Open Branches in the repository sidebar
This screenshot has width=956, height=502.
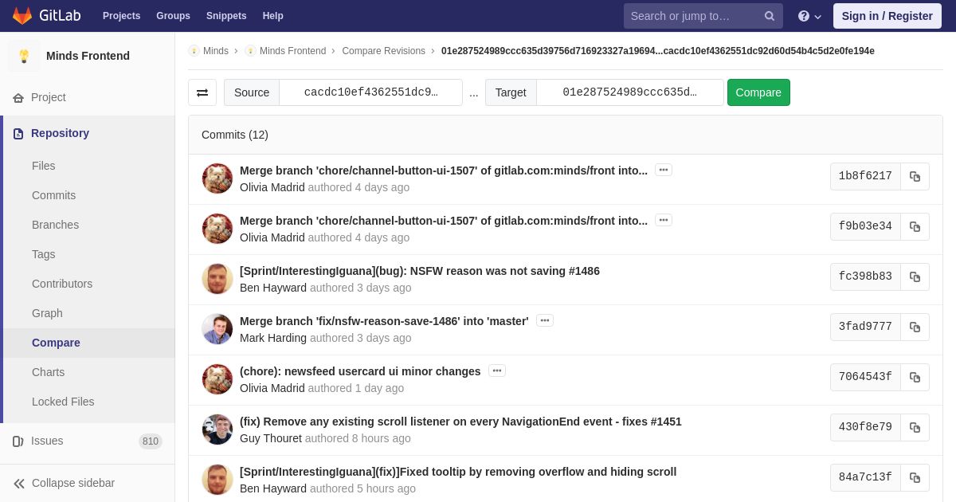coord(55,225)
